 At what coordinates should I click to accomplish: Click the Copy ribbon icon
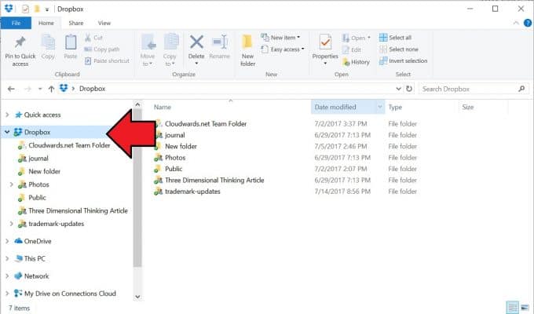48,42
